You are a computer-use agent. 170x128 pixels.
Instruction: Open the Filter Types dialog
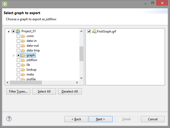pos(18,91)
